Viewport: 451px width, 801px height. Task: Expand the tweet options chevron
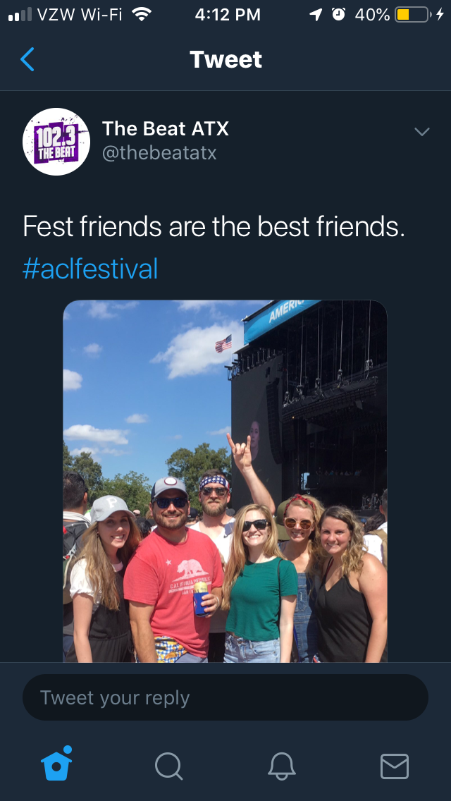[x=422, y=132]
